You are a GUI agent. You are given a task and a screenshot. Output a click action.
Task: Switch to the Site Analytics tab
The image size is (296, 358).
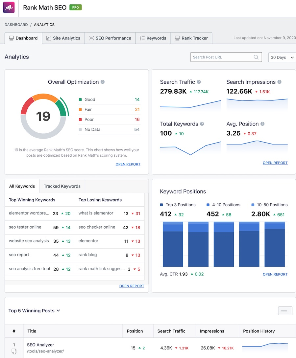pyautogui.click(x=63, y=38)
